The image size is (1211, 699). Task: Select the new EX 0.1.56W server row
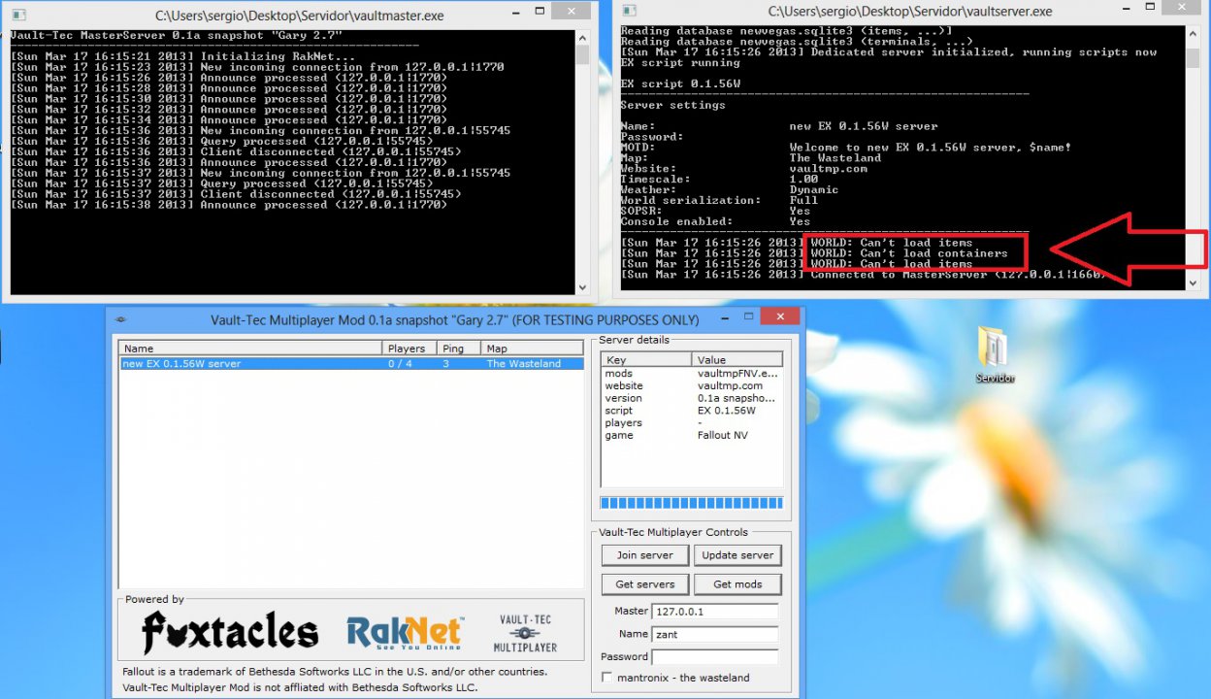351,364
